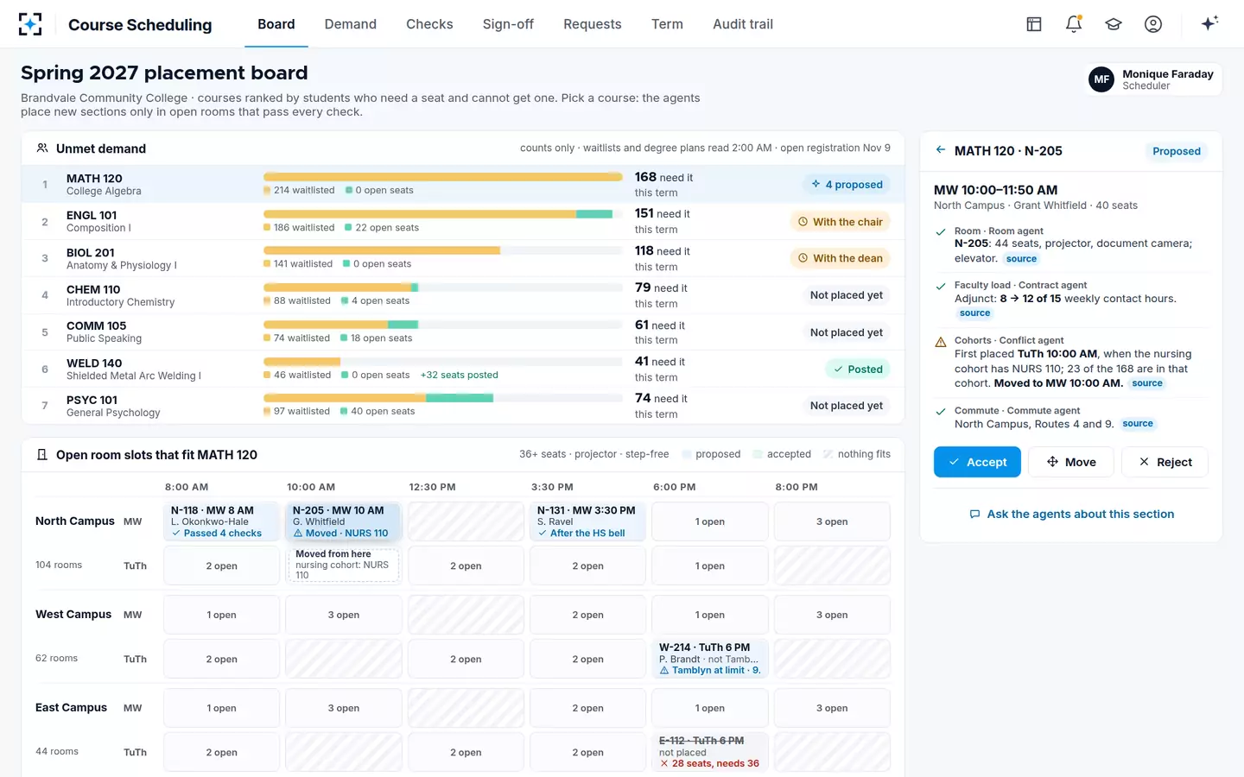Open the Conflict agent source link
The image size is (1244, 777).
click(x=1147, y=383)
